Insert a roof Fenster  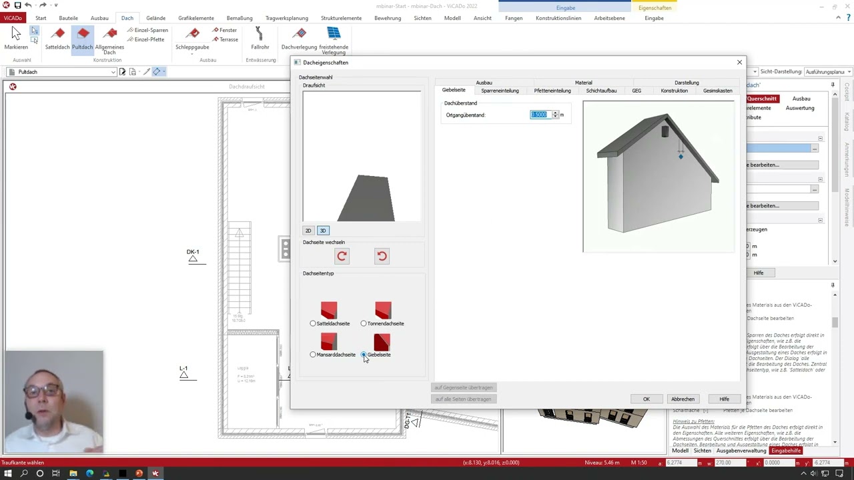pyautogui.click(x=224, y=30)
